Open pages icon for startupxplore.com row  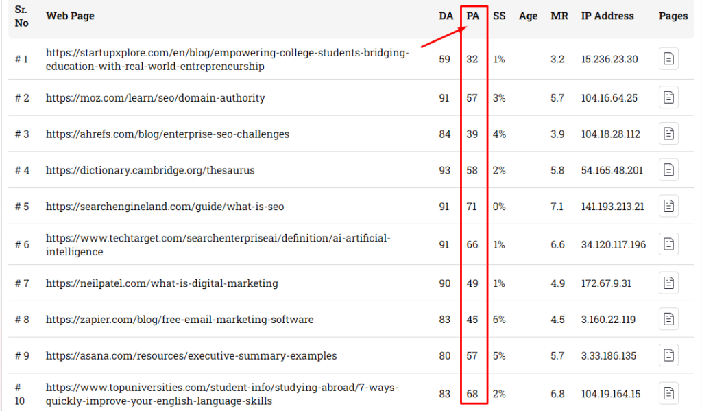(x=668, y=59)
